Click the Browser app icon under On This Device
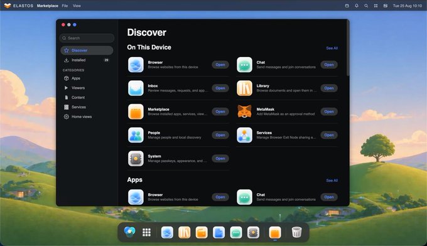The height and width of the screenshot is (246, 427). click(x=136, y=65)
